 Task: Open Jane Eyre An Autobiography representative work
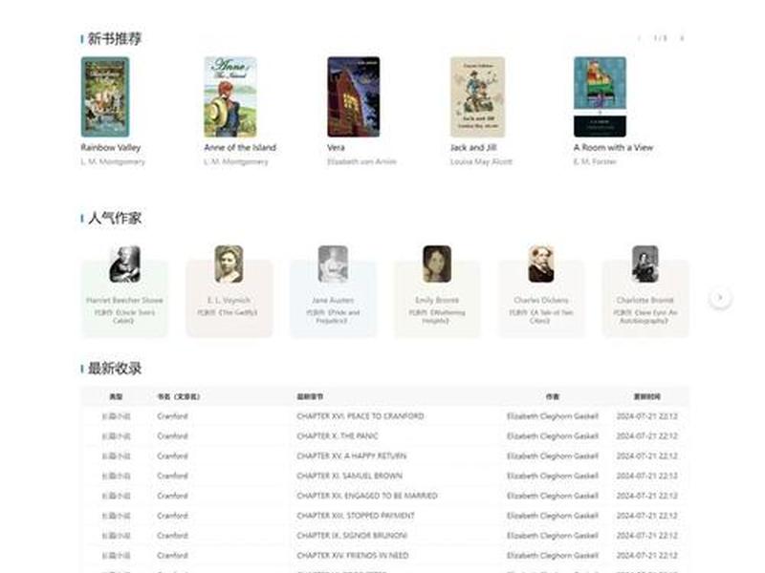pyautogui.click(x=645, y=316)
